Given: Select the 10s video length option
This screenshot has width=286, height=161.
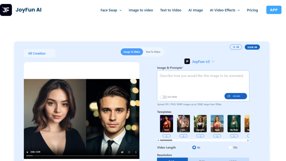Looking at the screenshot, I should pos(230,147).
